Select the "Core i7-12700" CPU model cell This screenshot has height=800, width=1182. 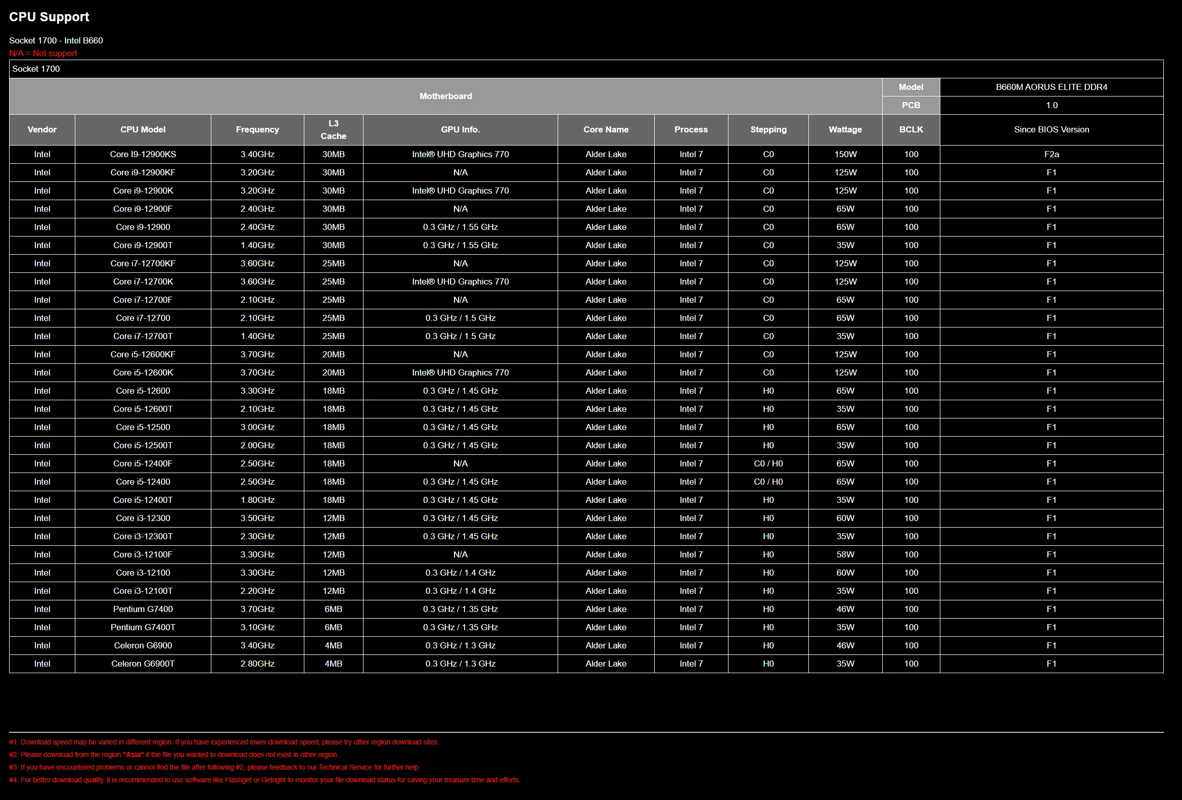[143, 318]
